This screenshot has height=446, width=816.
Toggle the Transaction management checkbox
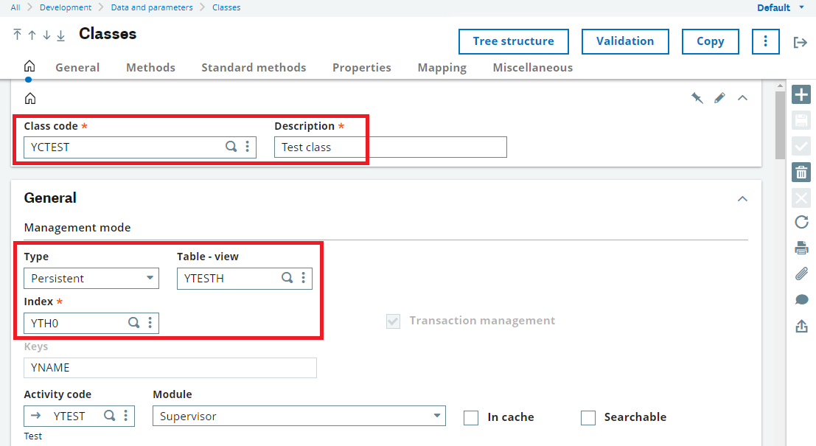point(393,321)
